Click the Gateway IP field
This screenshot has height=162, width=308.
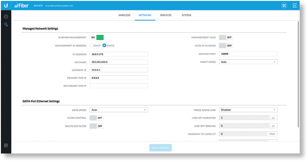click(119, 70)
